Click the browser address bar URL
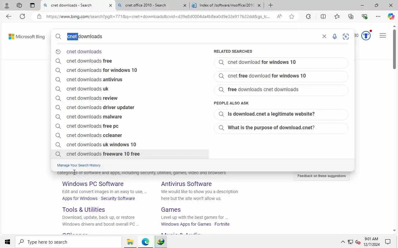Viewport: 398px width, 248px height. (x=158, y=16)
